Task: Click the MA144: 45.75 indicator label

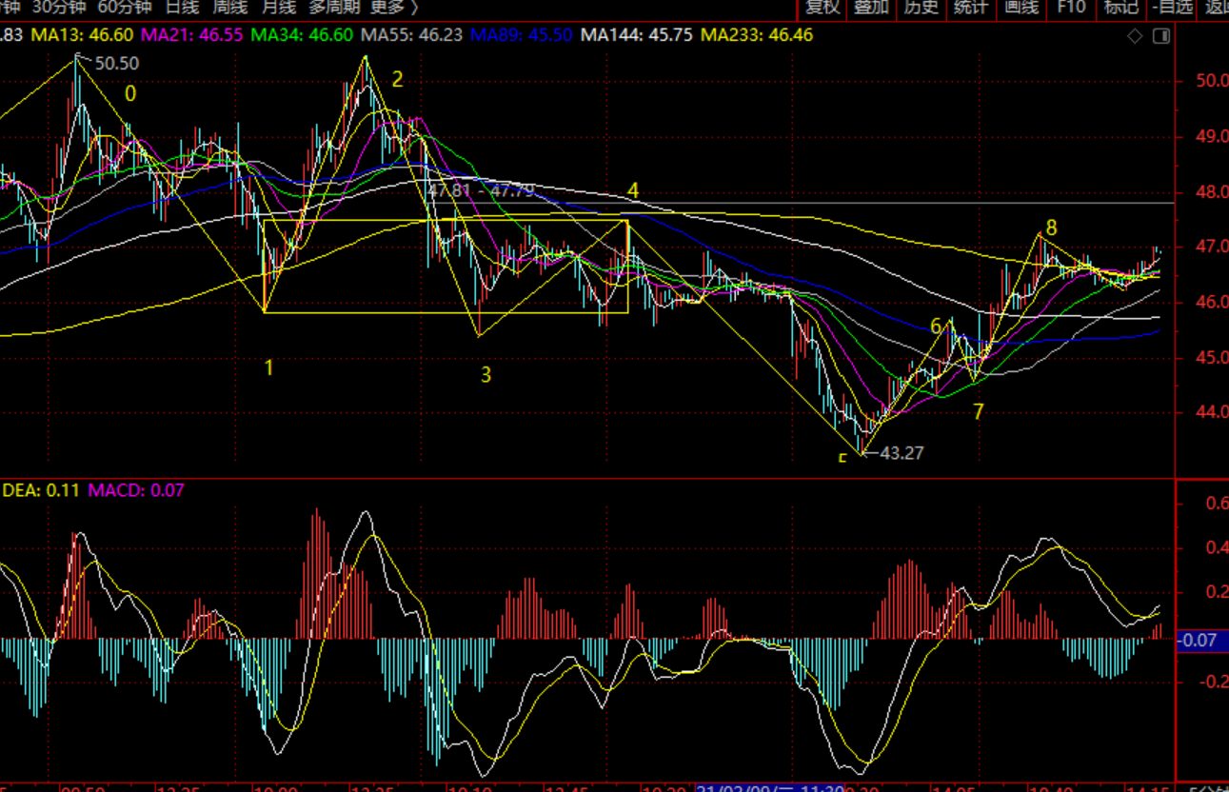Action: (x=637, y=35)
